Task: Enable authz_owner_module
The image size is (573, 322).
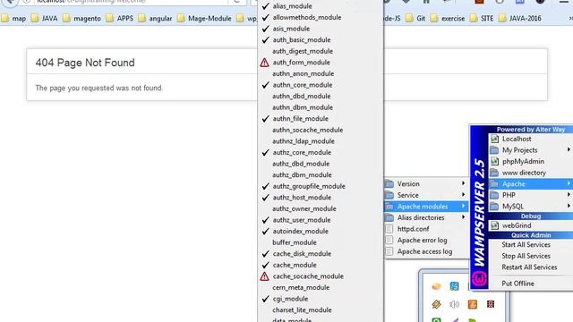Action: tap(304, 208)
